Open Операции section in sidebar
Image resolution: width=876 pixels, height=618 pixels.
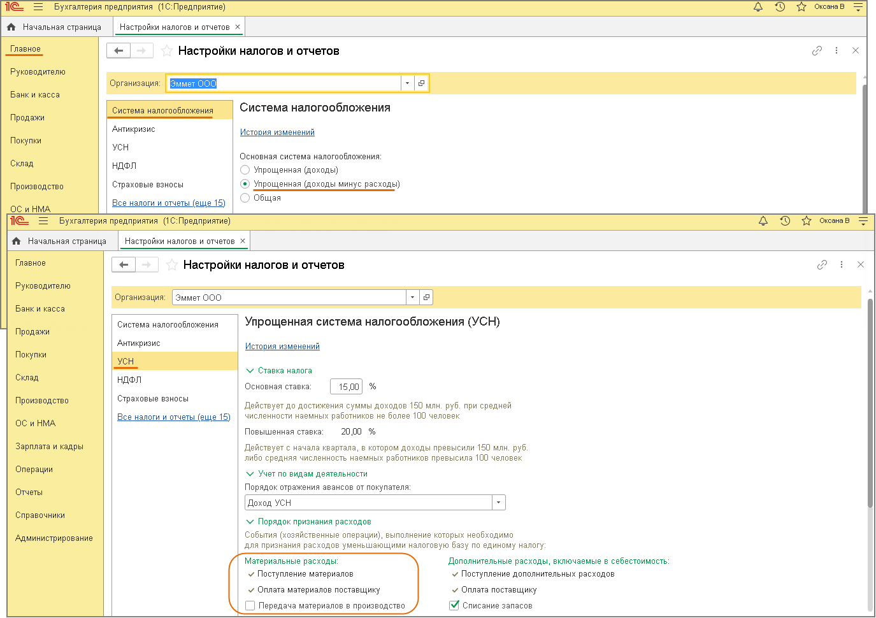[34, 470]
